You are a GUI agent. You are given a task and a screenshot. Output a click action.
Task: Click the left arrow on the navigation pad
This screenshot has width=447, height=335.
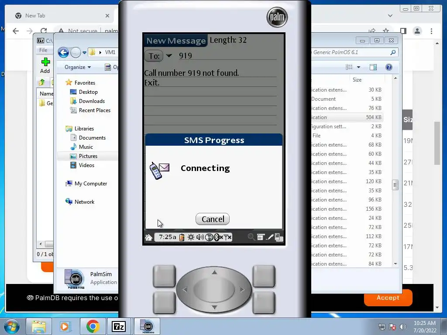tap(185, 290)
